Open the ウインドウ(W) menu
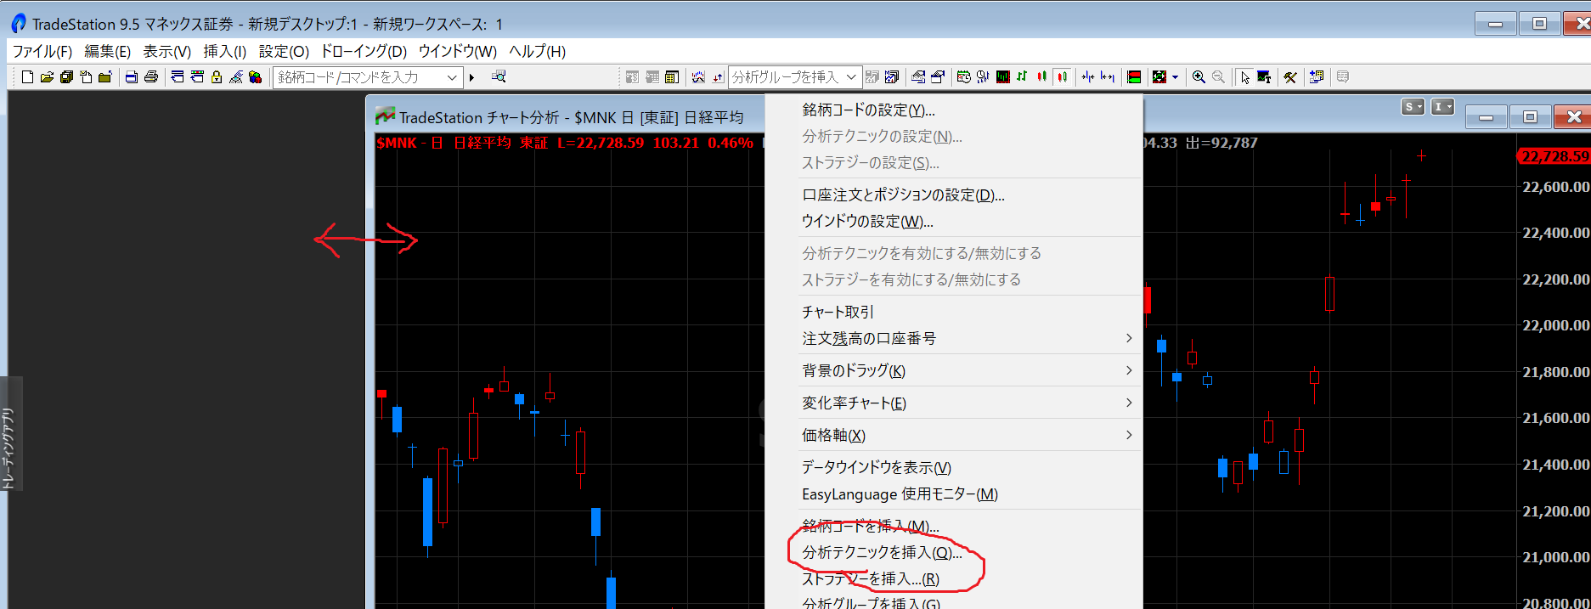Image resolution: width=1591 pixels, height=609 pixels. click(457, 51)
